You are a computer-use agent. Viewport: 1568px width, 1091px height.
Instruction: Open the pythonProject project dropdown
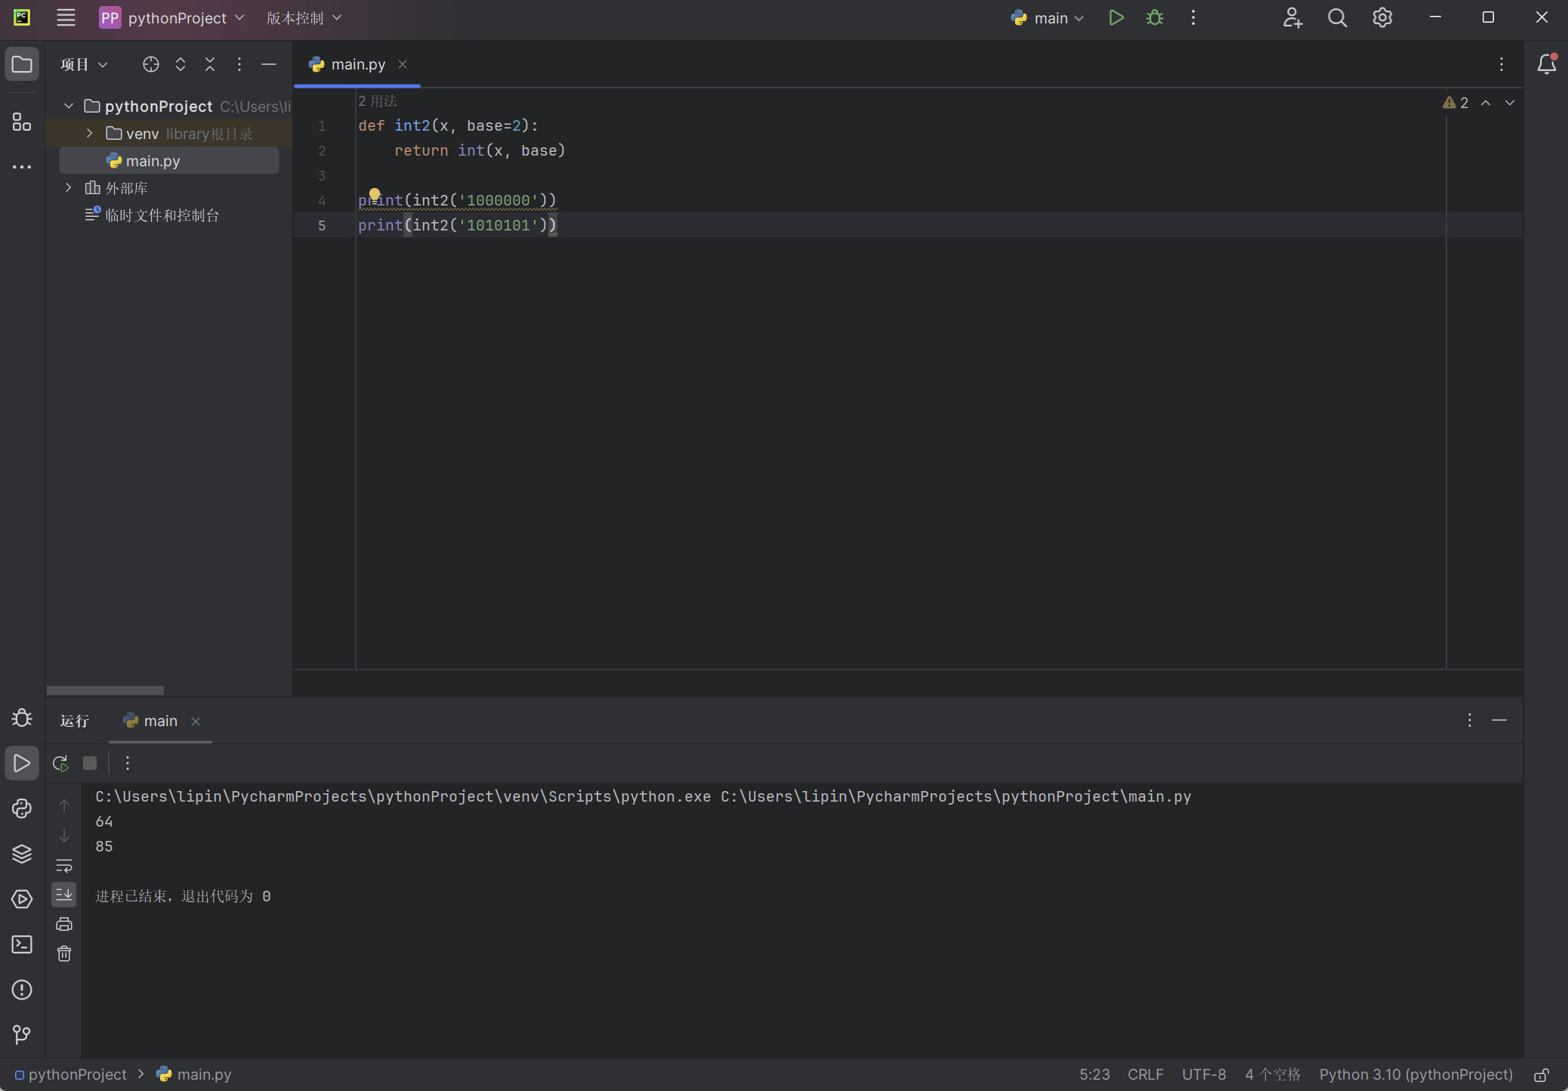click(172, 17)
